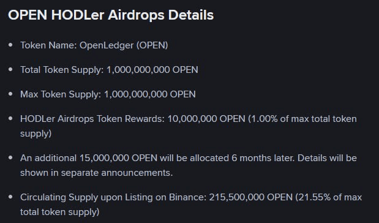379x223 pixels.
Task: Select the Total Token Supply line
Action: pyautogui.click(x=109, y=70)
